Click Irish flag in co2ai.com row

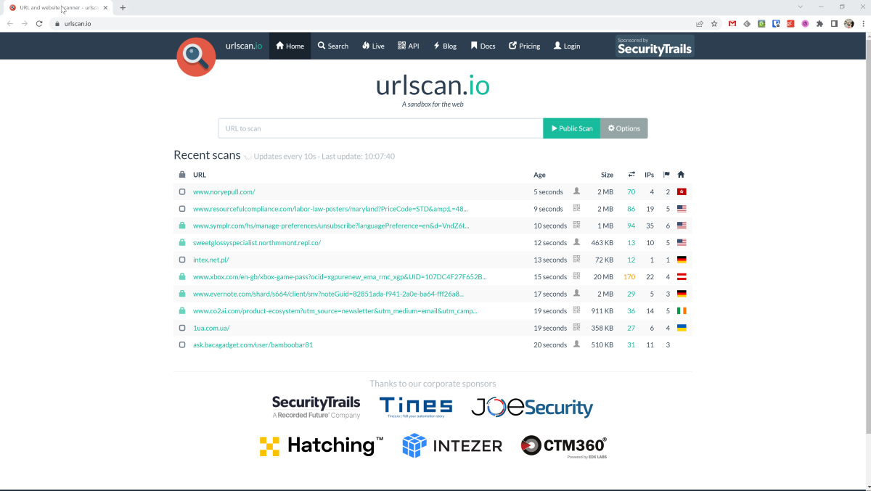(682, 311)
